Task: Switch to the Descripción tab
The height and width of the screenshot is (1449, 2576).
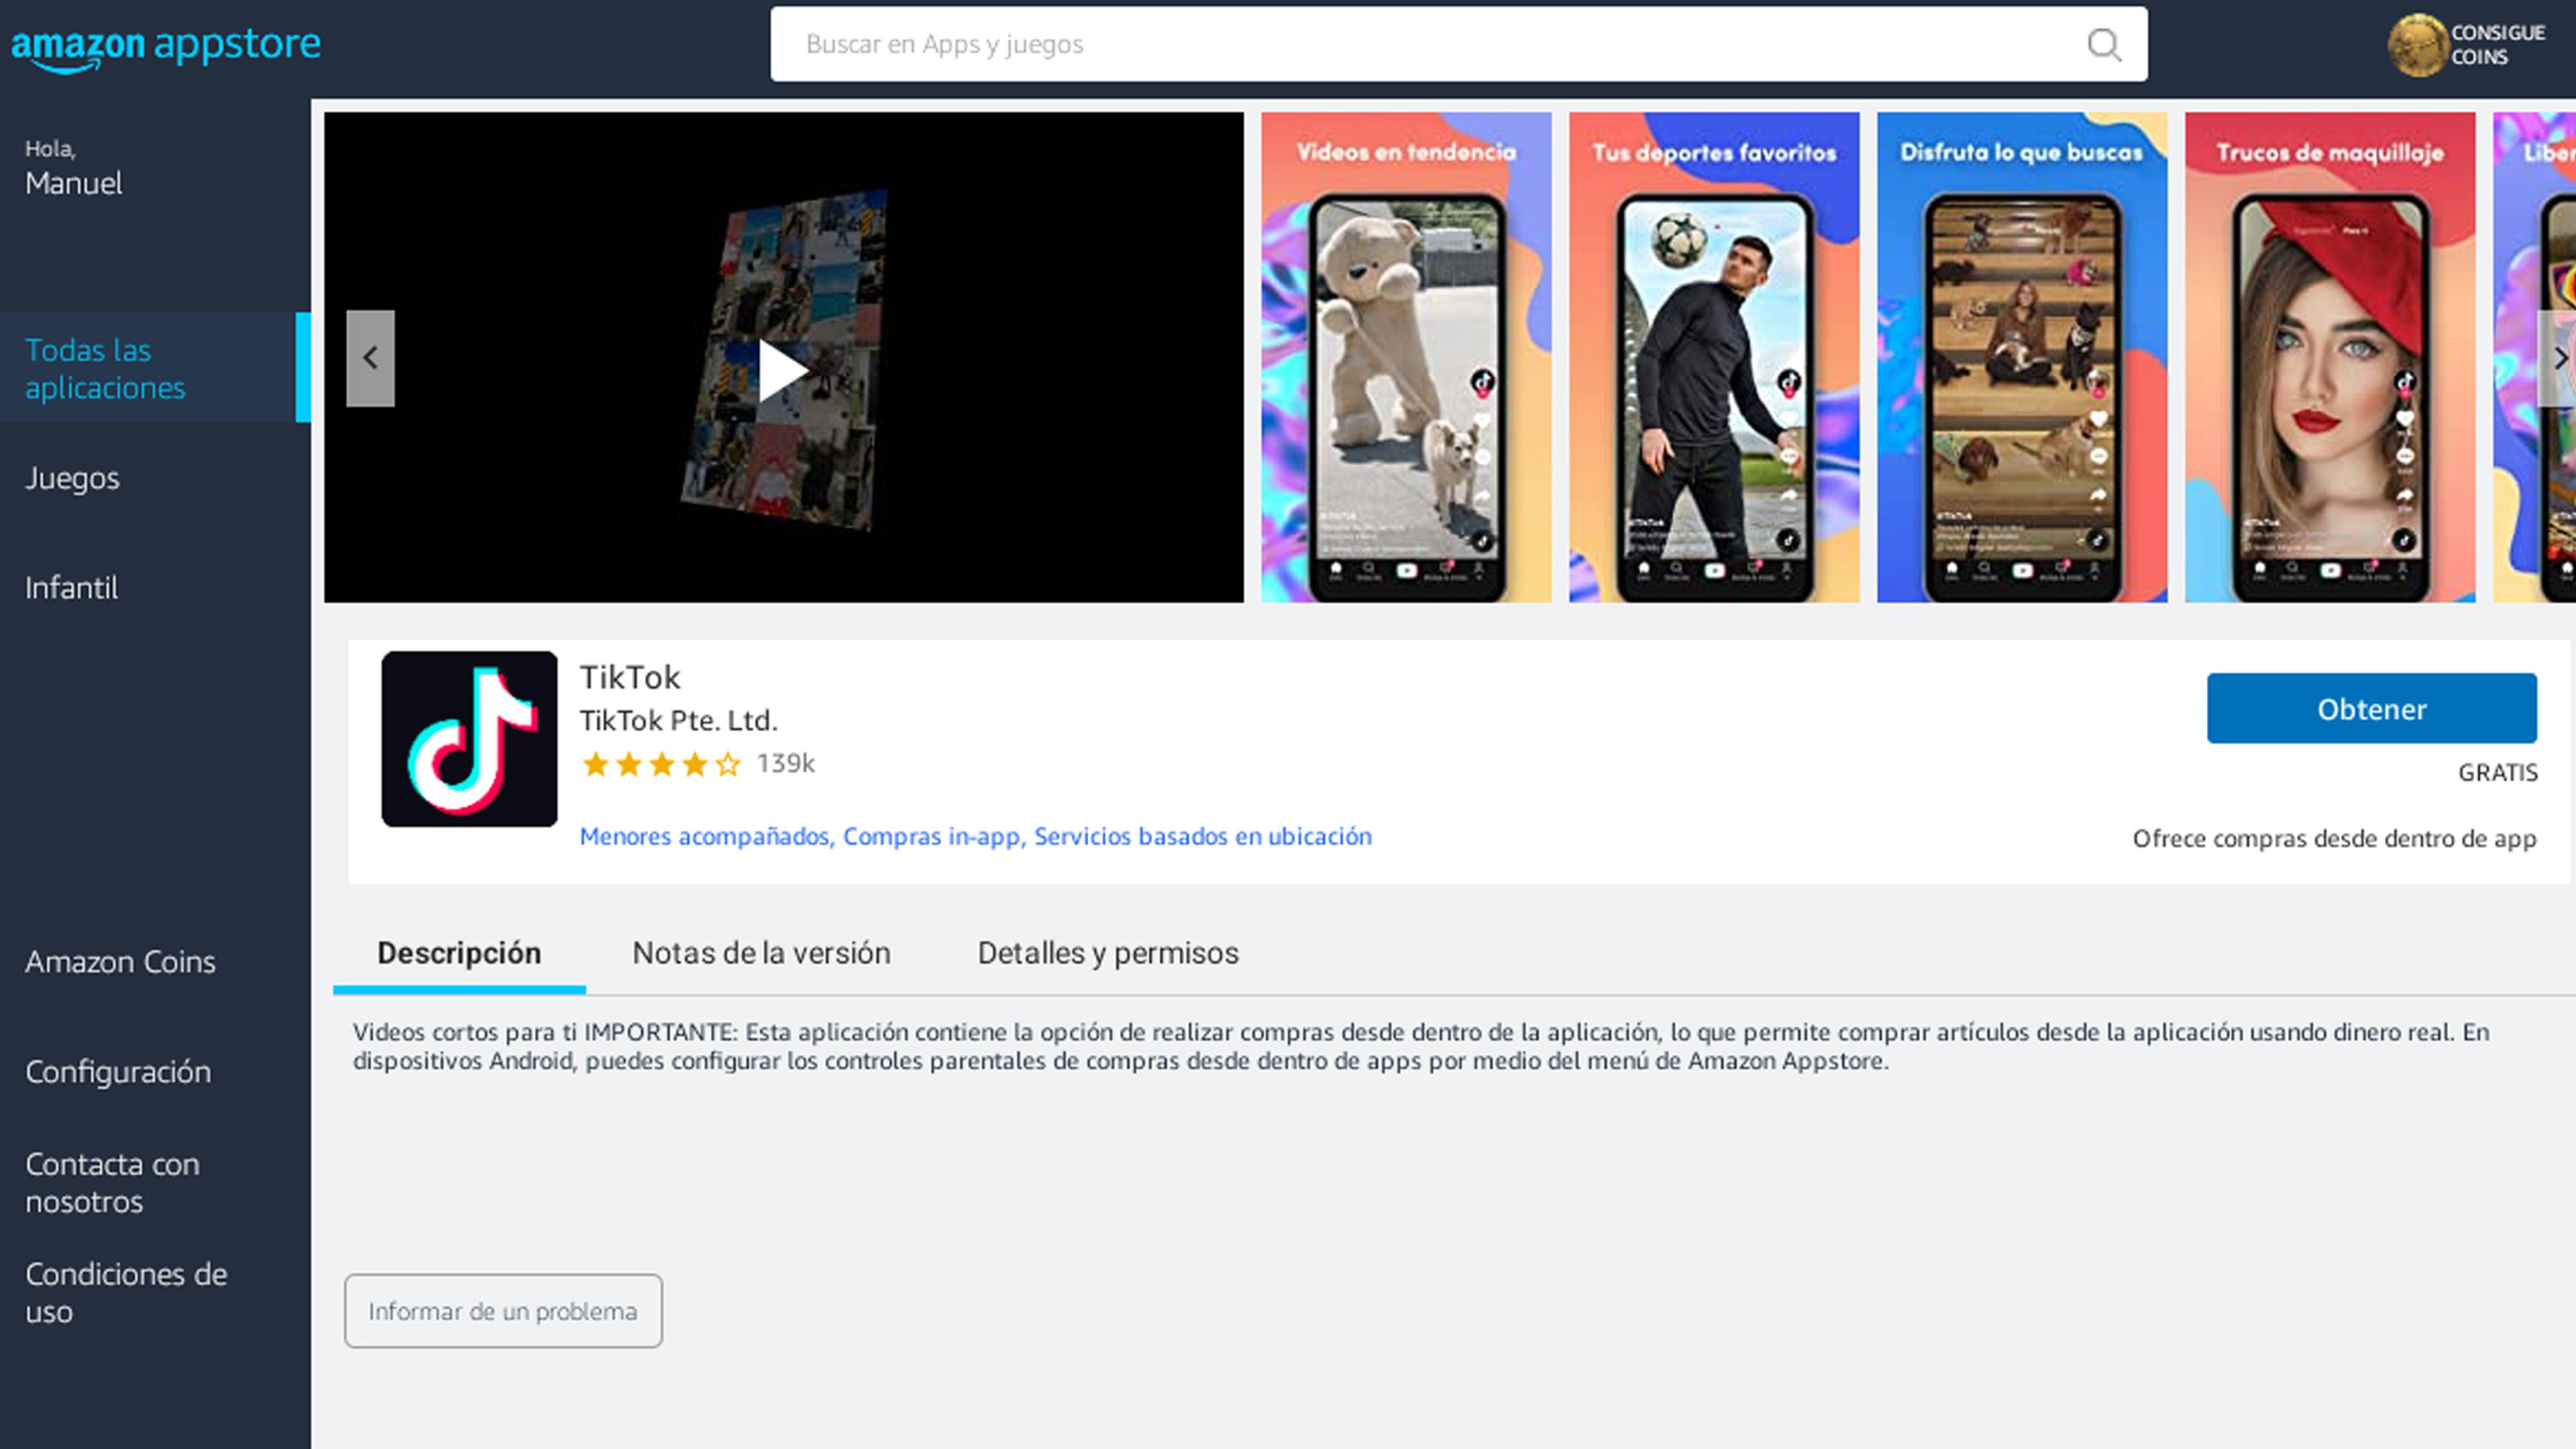Action: (x=459, y=953)
